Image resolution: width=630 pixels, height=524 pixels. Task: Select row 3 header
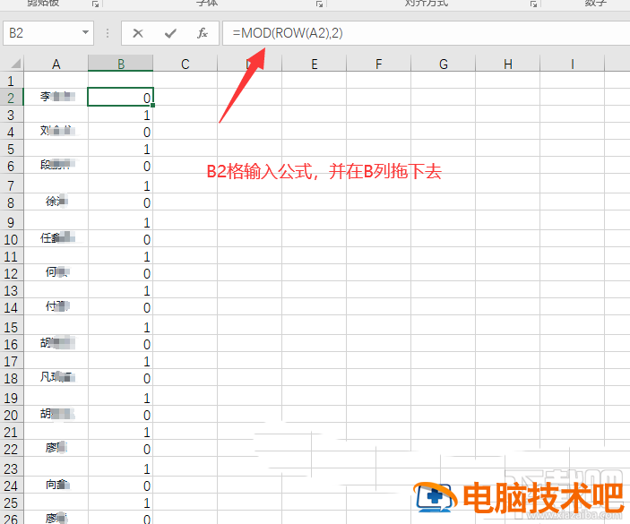coord(12,115)
